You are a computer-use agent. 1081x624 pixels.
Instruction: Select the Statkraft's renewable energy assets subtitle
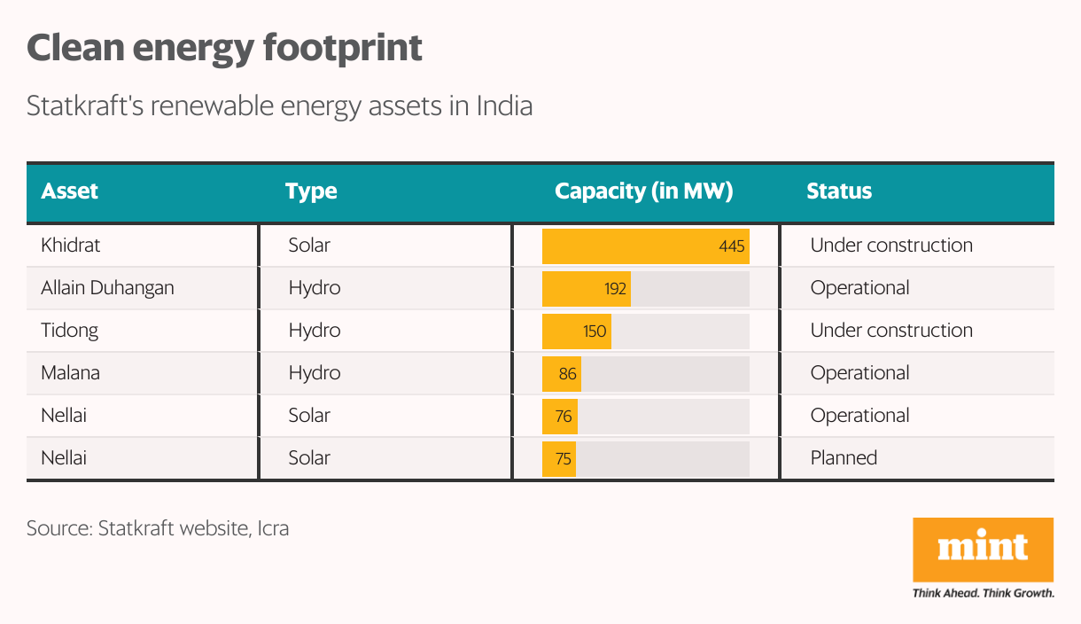(279, 106)
